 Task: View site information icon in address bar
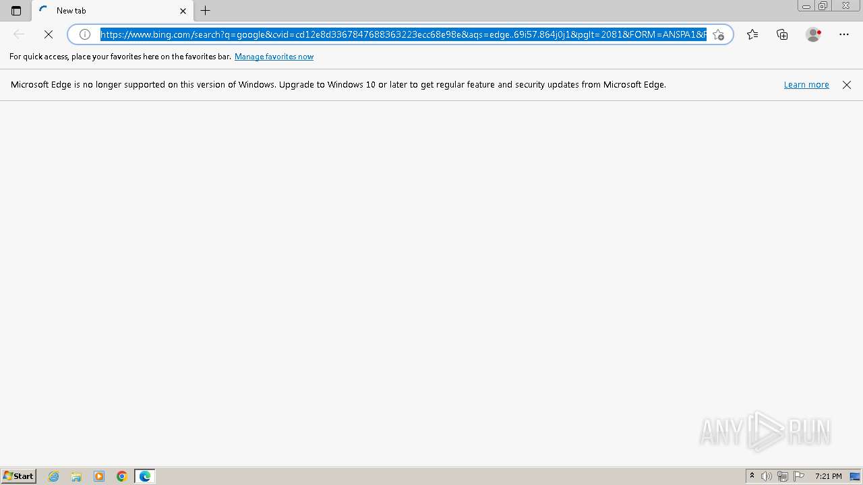85,34
